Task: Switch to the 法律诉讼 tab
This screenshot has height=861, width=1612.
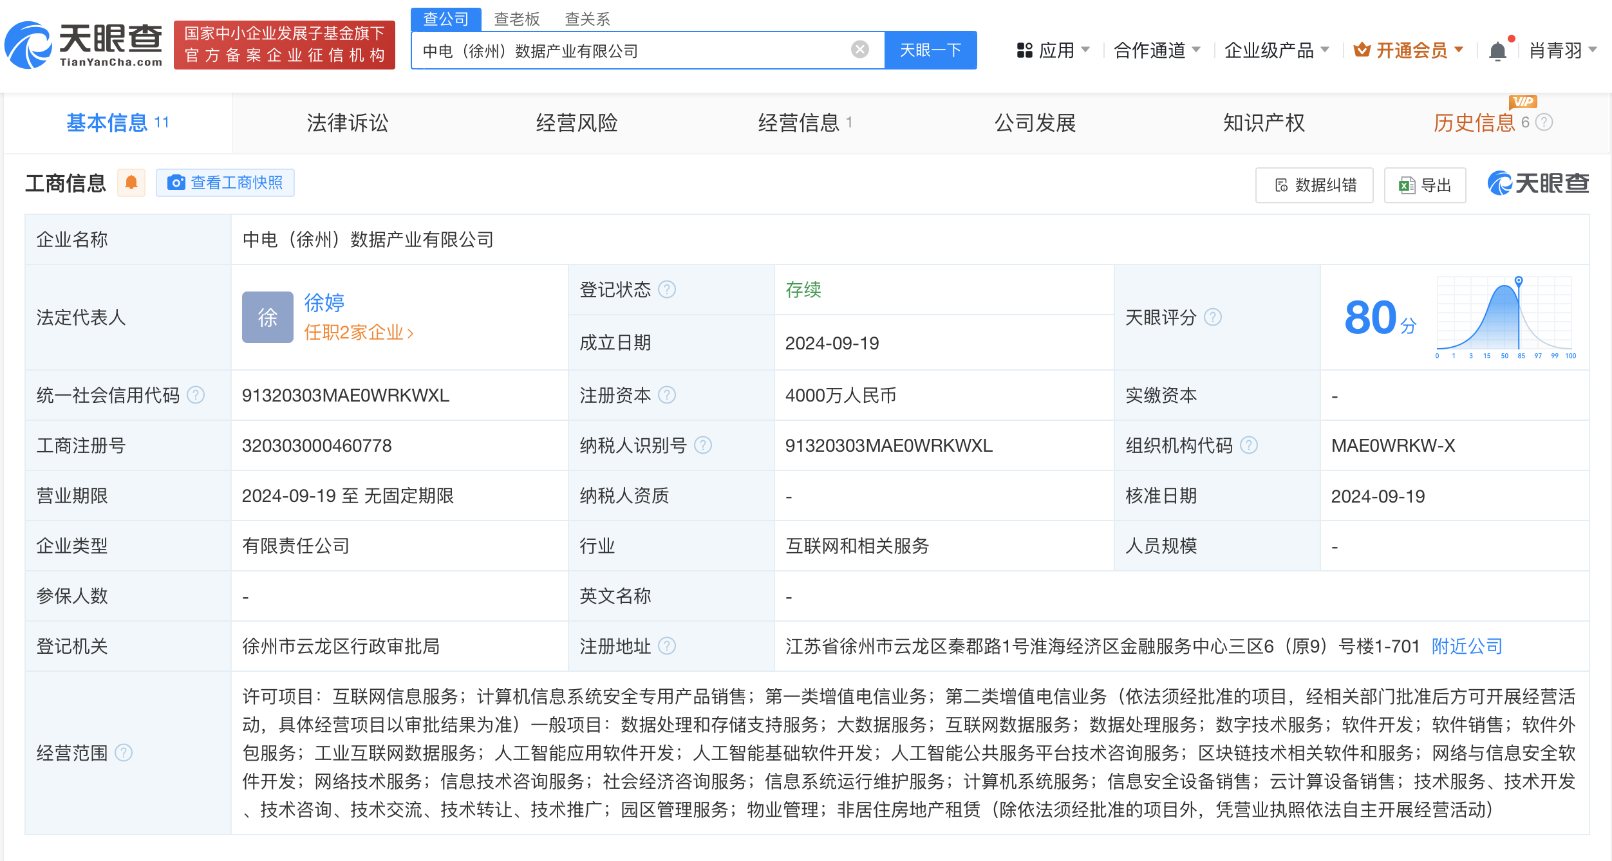Action: [x=347, y=123]
